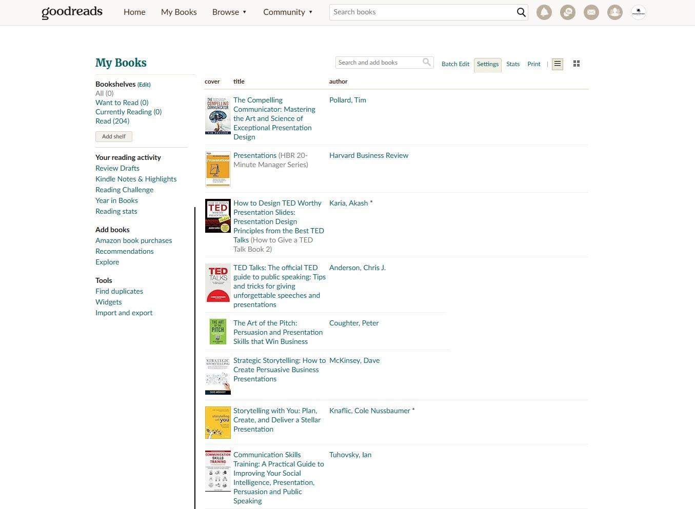Open the messages envelope icon

591,12
